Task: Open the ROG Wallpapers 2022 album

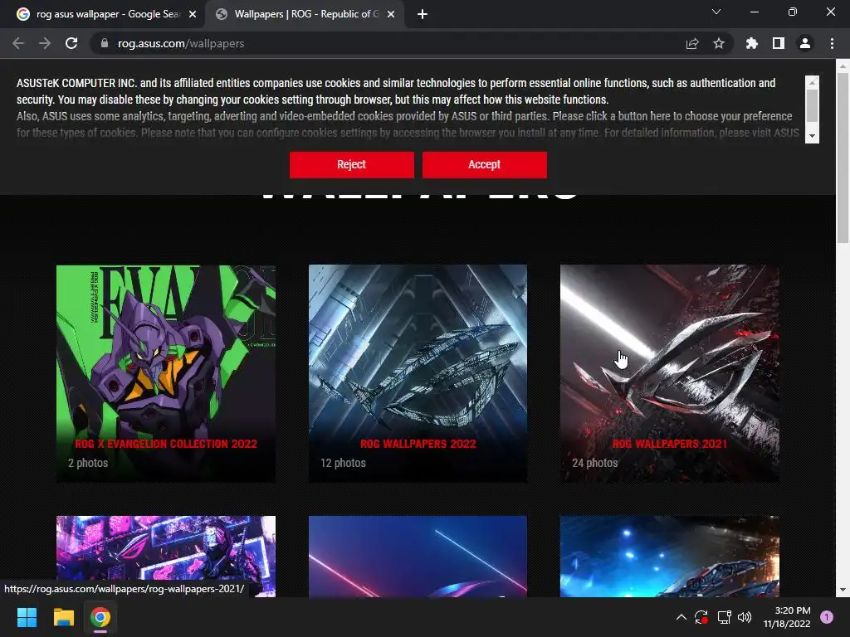Action: click(418, 374)
